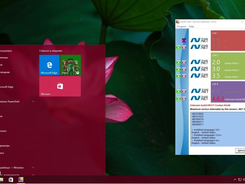Screen dimensions: 245x184
Task: Click the События и общение group header
Action: [x=51, y=51]
